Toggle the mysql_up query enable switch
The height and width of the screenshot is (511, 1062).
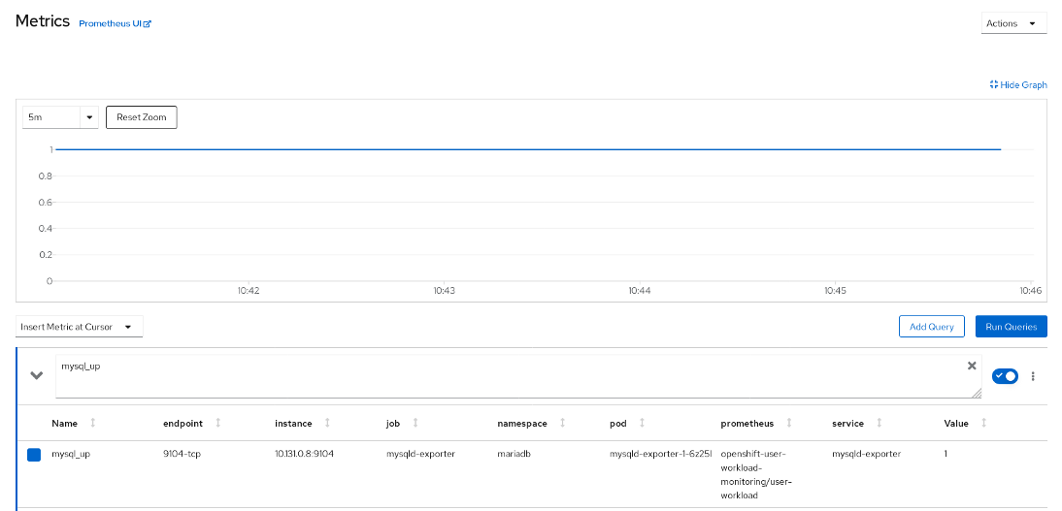(1005, 375)
